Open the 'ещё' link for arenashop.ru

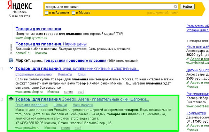tap(81, 92)
